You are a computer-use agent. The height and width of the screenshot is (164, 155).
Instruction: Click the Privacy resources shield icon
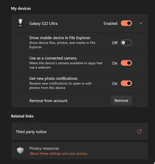20,150
